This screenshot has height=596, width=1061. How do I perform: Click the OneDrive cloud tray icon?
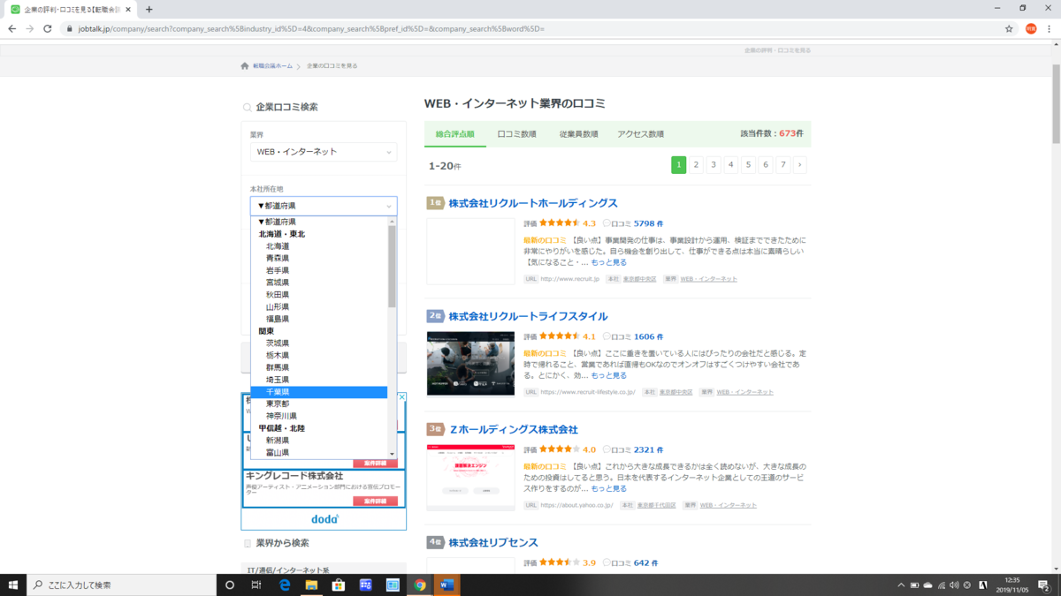927,585
